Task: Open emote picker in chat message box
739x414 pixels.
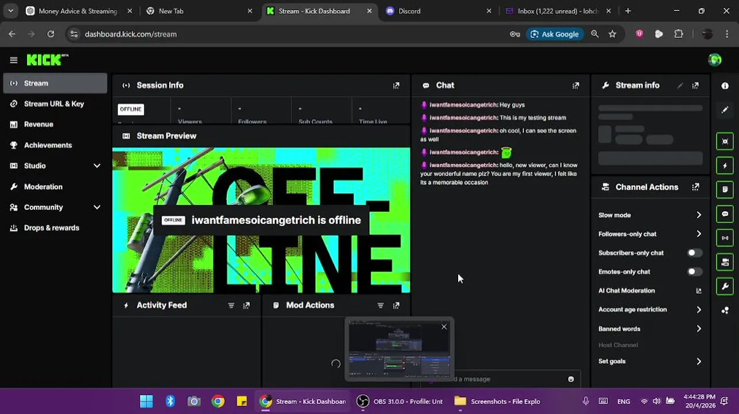Action: pyautogui.click(x=571, y=379)
